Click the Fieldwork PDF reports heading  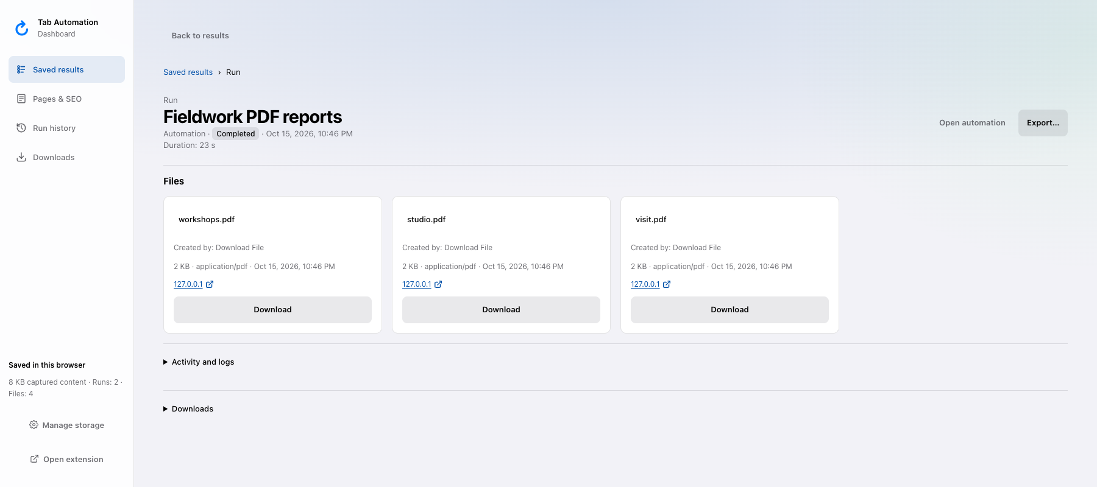pos(253,117)
